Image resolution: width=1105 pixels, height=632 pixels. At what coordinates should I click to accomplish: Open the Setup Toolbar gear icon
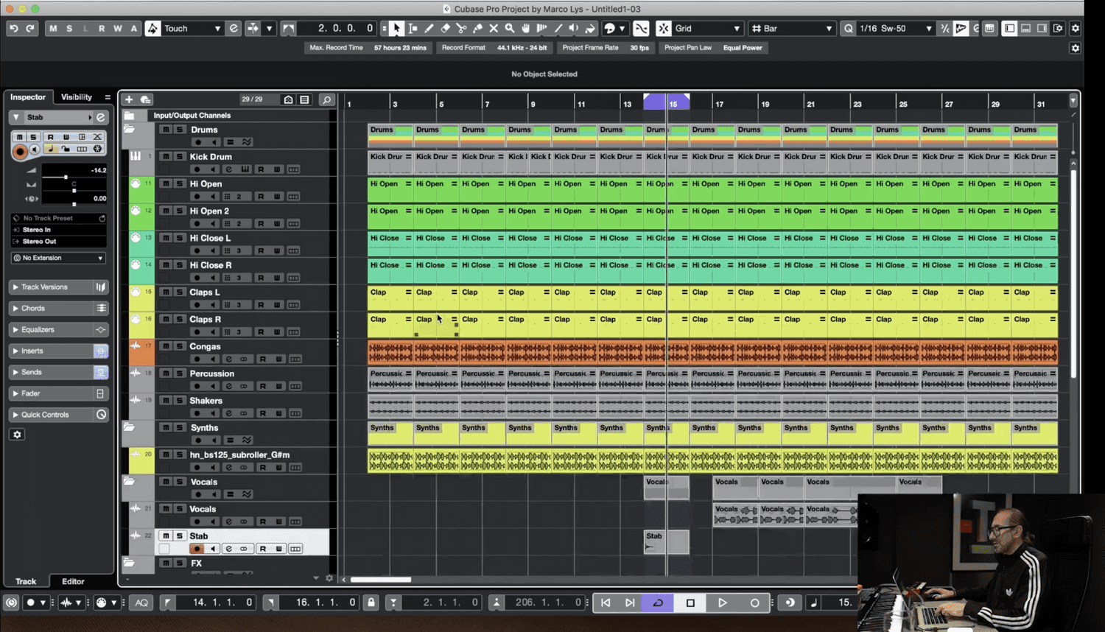(1076, 28)
